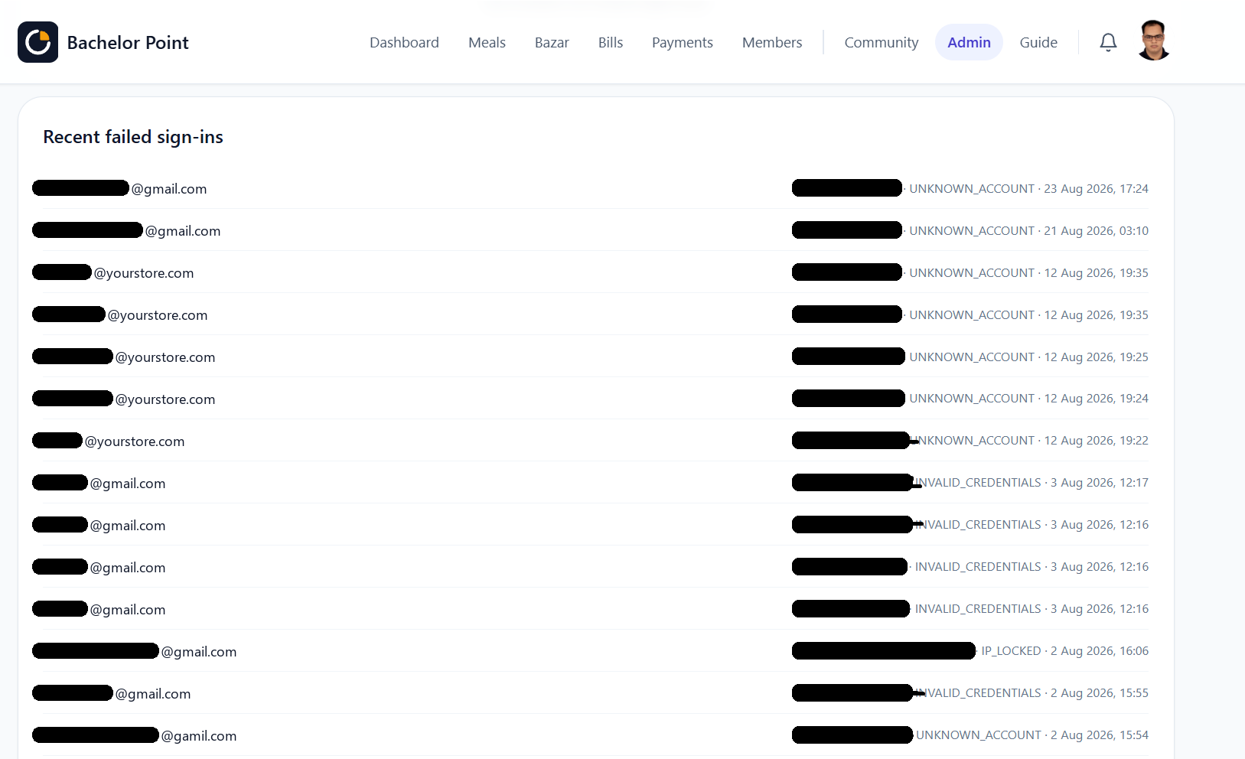Open the user profile avatar

[1154, 41]
